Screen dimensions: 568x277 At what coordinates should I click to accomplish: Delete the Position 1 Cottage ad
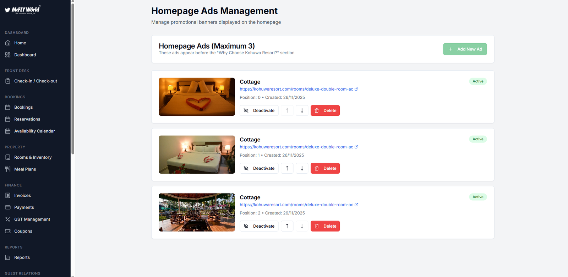click(x=325, y=168)
